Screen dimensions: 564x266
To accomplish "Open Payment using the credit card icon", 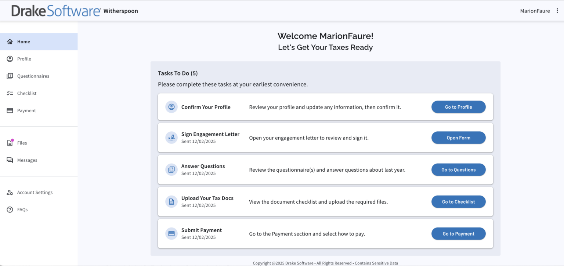I will coord(10,110).
